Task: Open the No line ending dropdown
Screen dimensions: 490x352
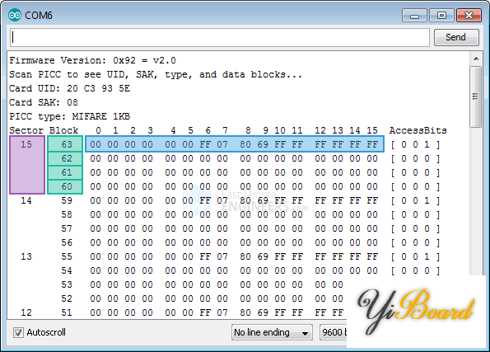Action: (272, 332)
